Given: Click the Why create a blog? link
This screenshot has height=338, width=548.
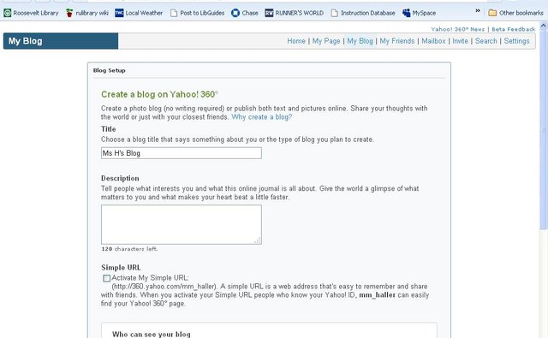Looking at the screenshot, I should point(261,117).
